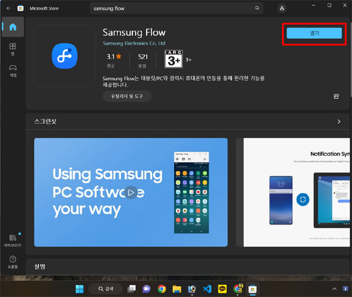Open the Notification Sync screenshot thumbnail
The image size is (352, 297).
296,192
